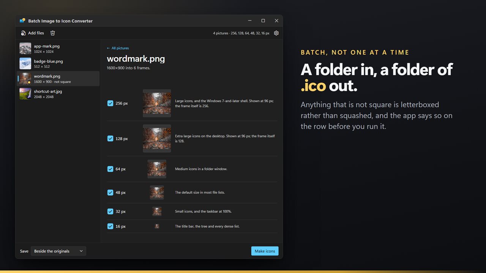Open the Save location dropdown
486x273 pixels.
pos(58,251)
